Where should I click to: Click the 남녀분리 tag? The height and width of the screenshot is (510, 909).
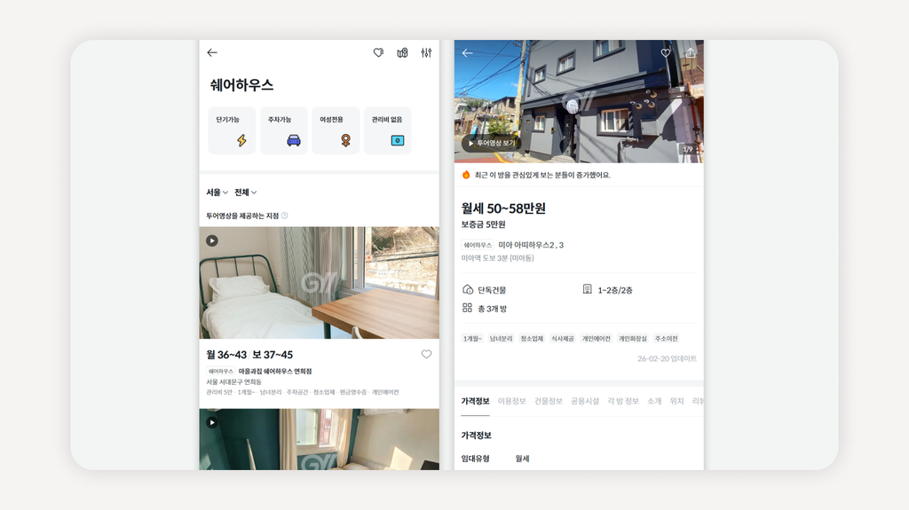(x=501, y=339)
